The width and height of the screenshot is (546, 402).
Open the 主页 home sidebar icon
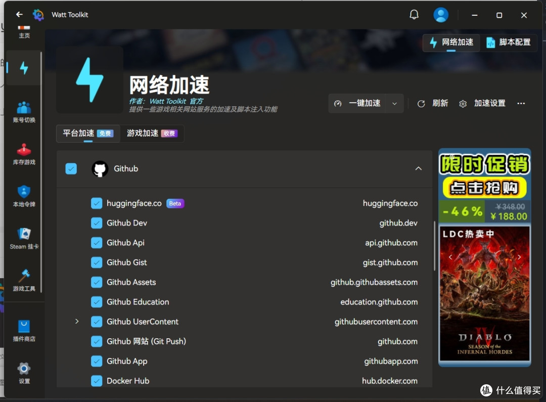[24, 31]
